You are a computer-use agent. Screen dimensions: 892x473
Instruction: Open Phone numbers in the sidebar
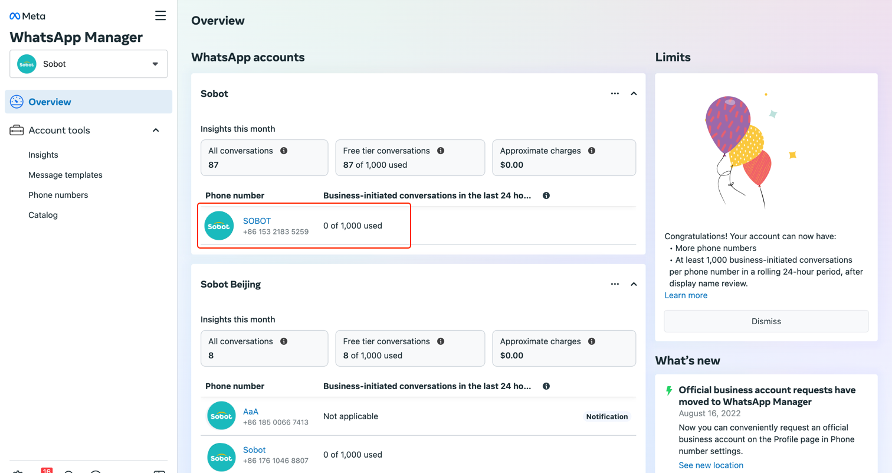click(x=58, y=195)
